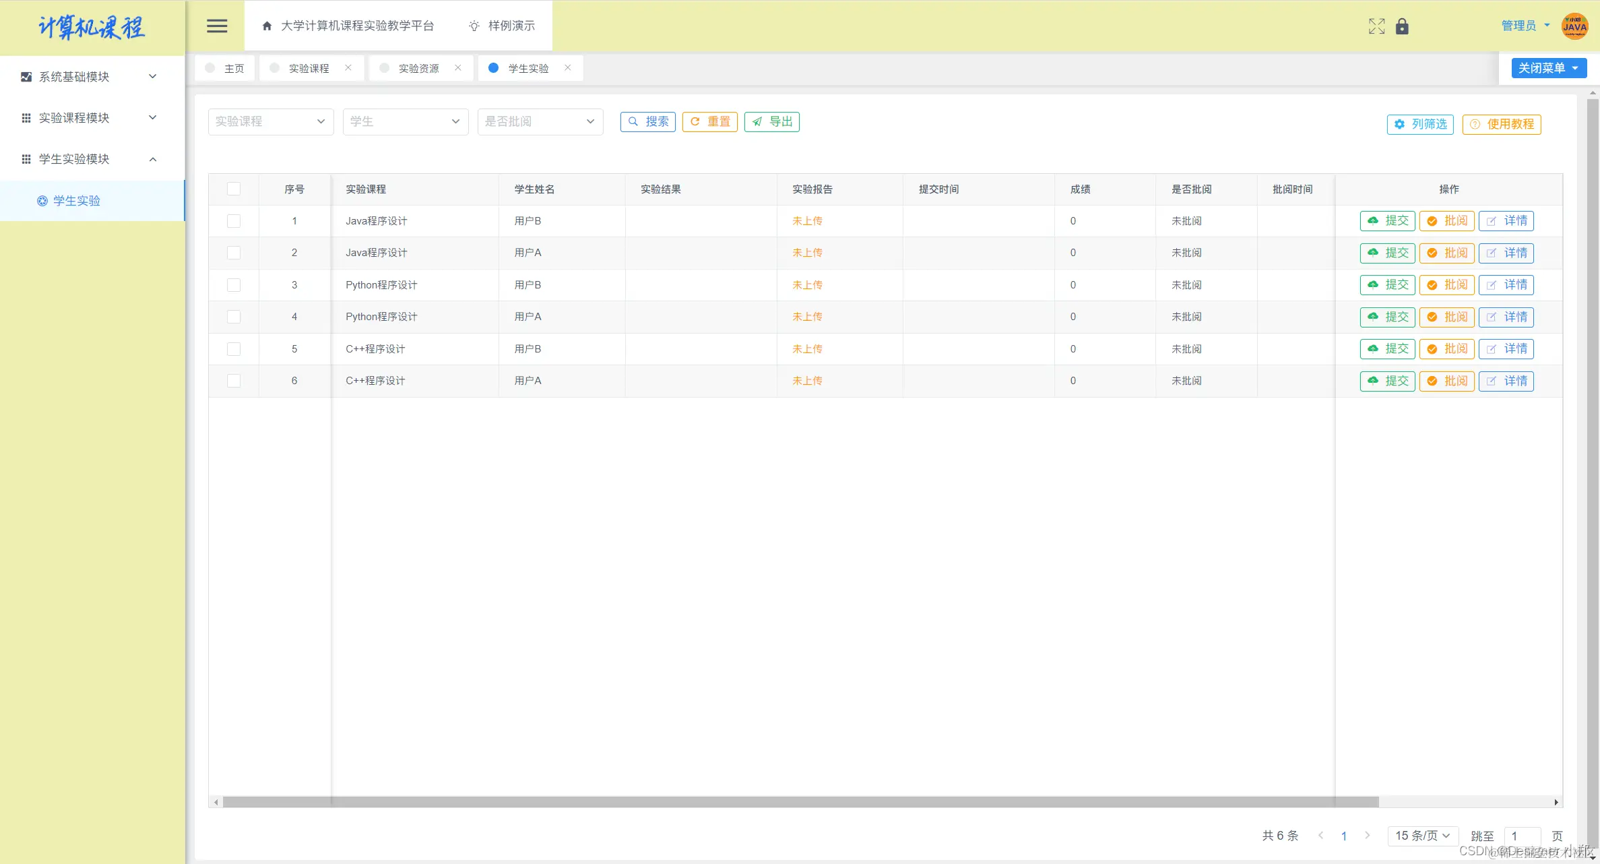Toggle the select-all header checkbox
Image resolution: width=1600 pixels, height=864 pixels.
tap(234, 189)
